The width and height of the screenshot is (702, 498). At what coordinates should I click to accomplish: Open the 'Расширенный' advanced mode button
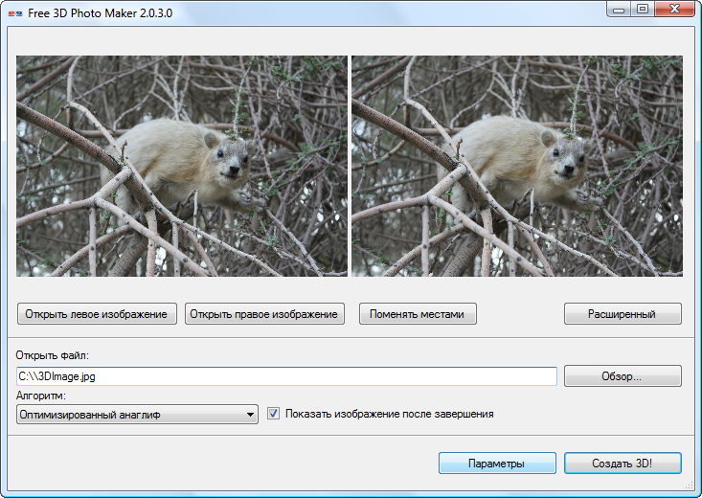tap(623, 314)
